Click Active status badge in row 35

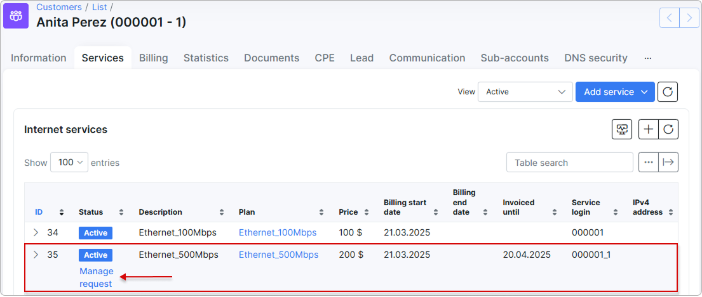(x=95, y=255)
